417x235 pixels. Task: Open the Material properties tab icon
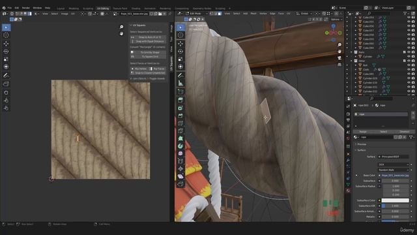[348, 191]
